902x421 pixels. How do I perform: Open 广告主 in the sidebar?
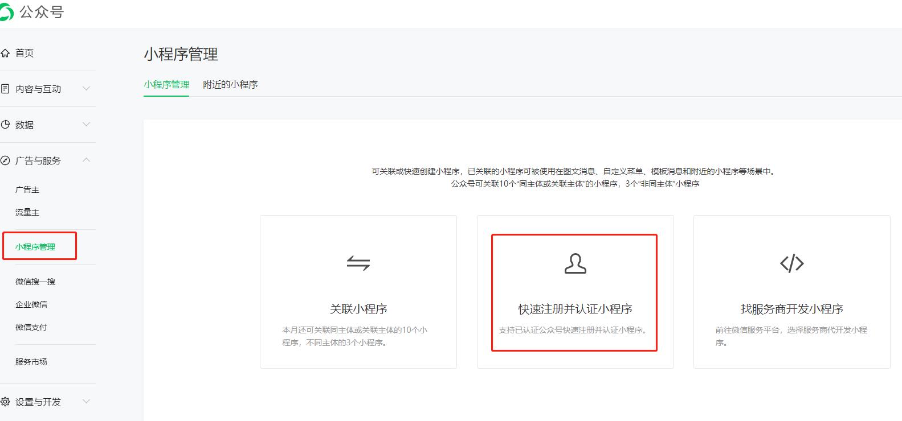27,189
